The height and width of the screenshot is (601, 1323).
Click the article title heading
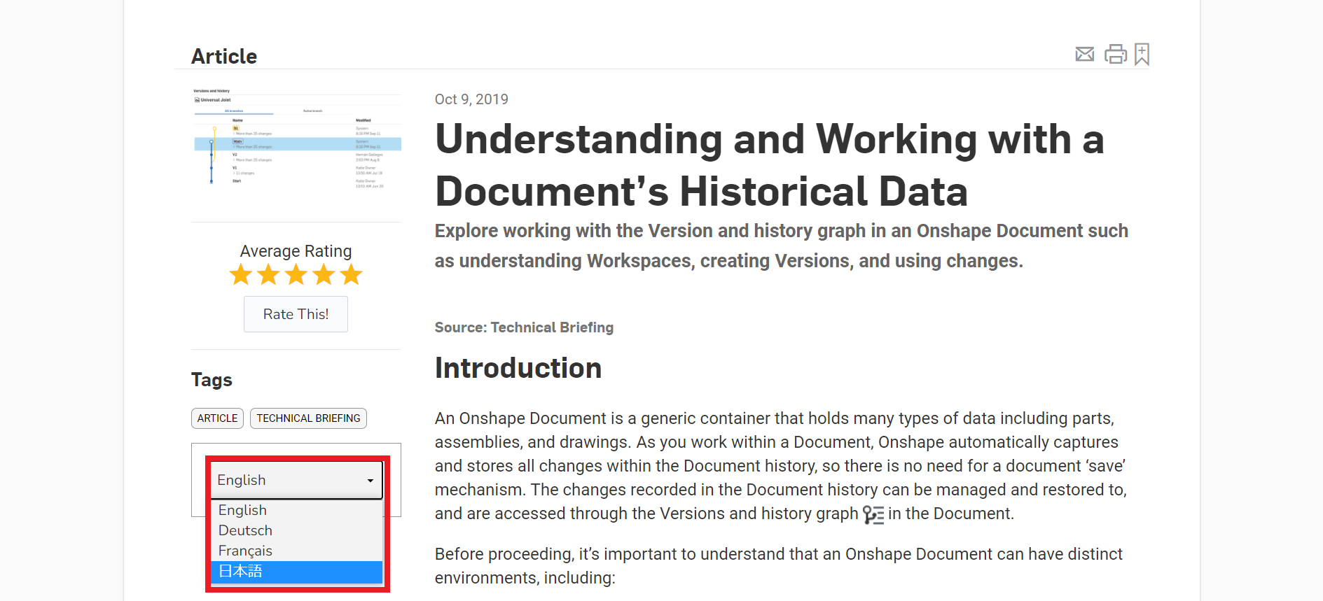[770, 165]
